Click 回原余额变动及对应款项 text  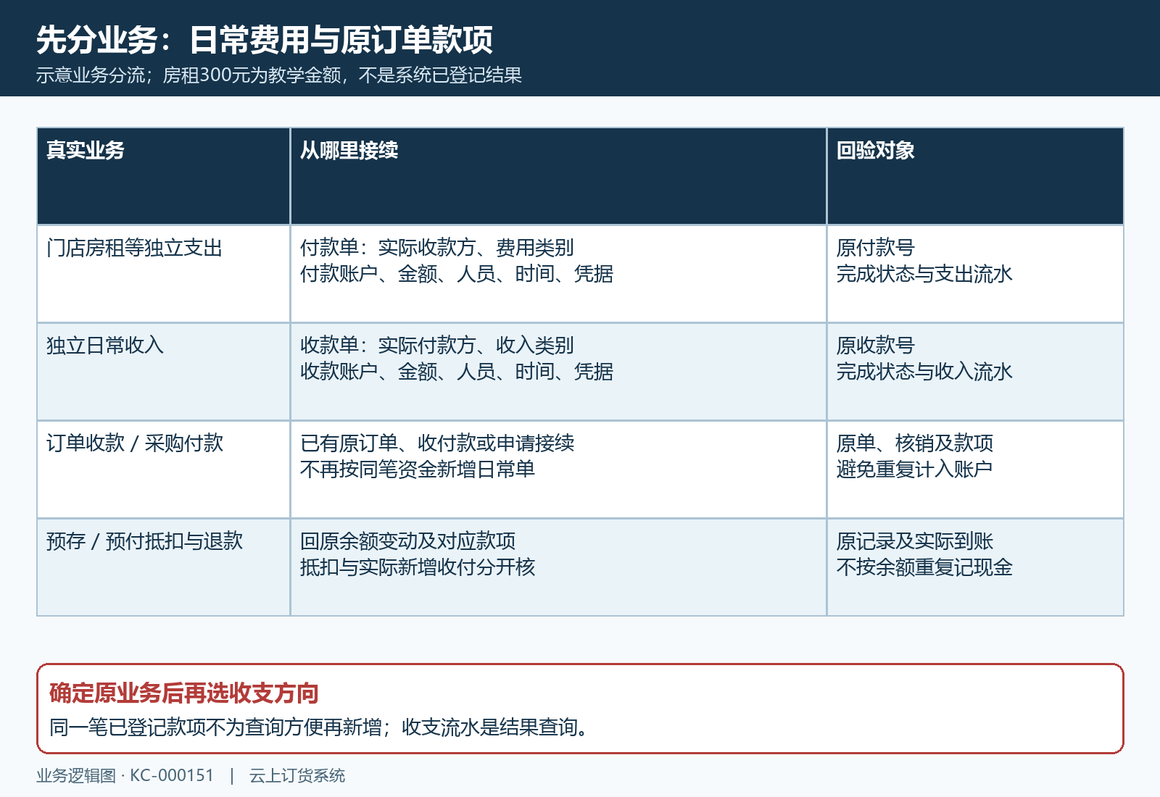(408, 541)
